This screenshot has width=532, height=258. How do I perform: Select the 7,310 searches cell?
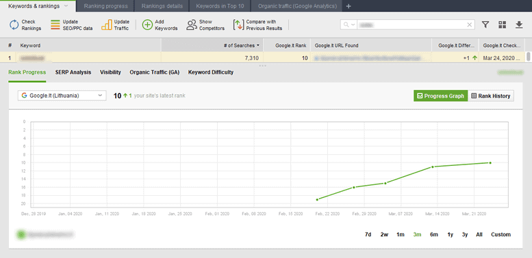[x=212, y=58]
